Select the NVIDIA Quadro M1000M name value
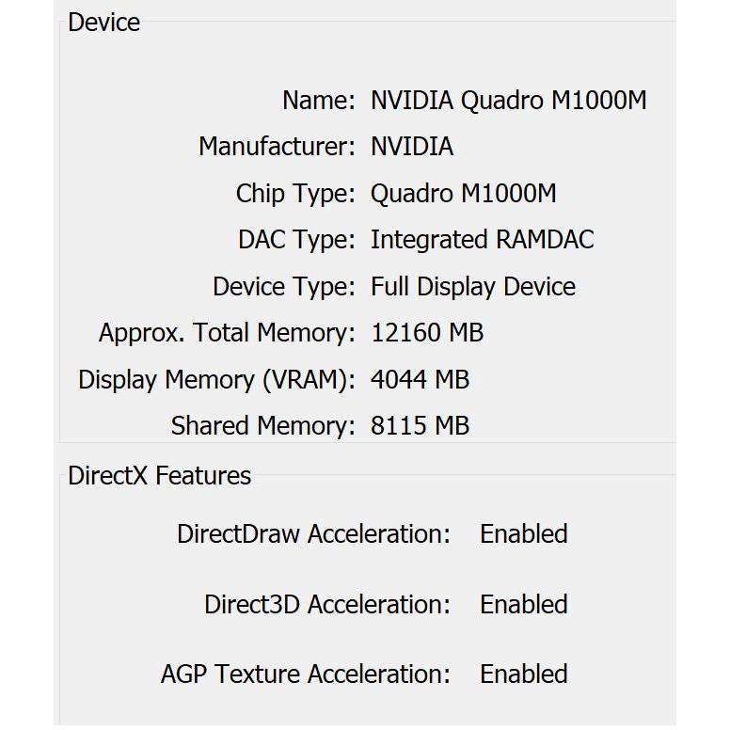730x730 pixels. [x=508, y=101]
